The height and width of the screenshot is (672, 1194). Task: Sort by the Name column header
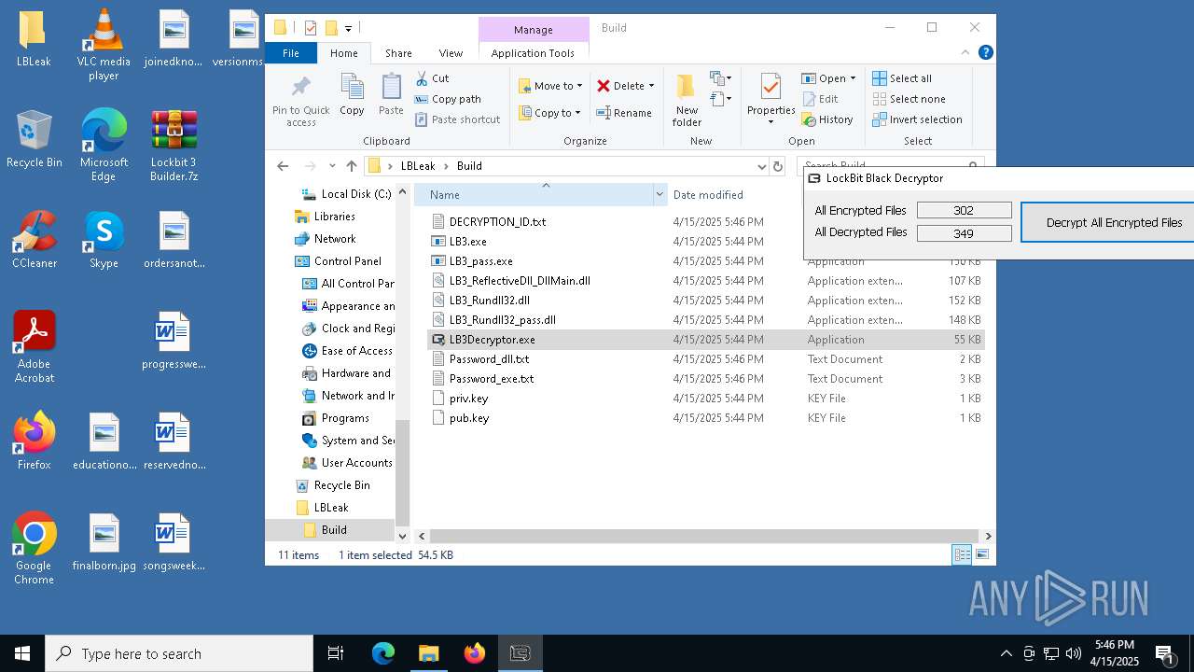coord(534,195)
